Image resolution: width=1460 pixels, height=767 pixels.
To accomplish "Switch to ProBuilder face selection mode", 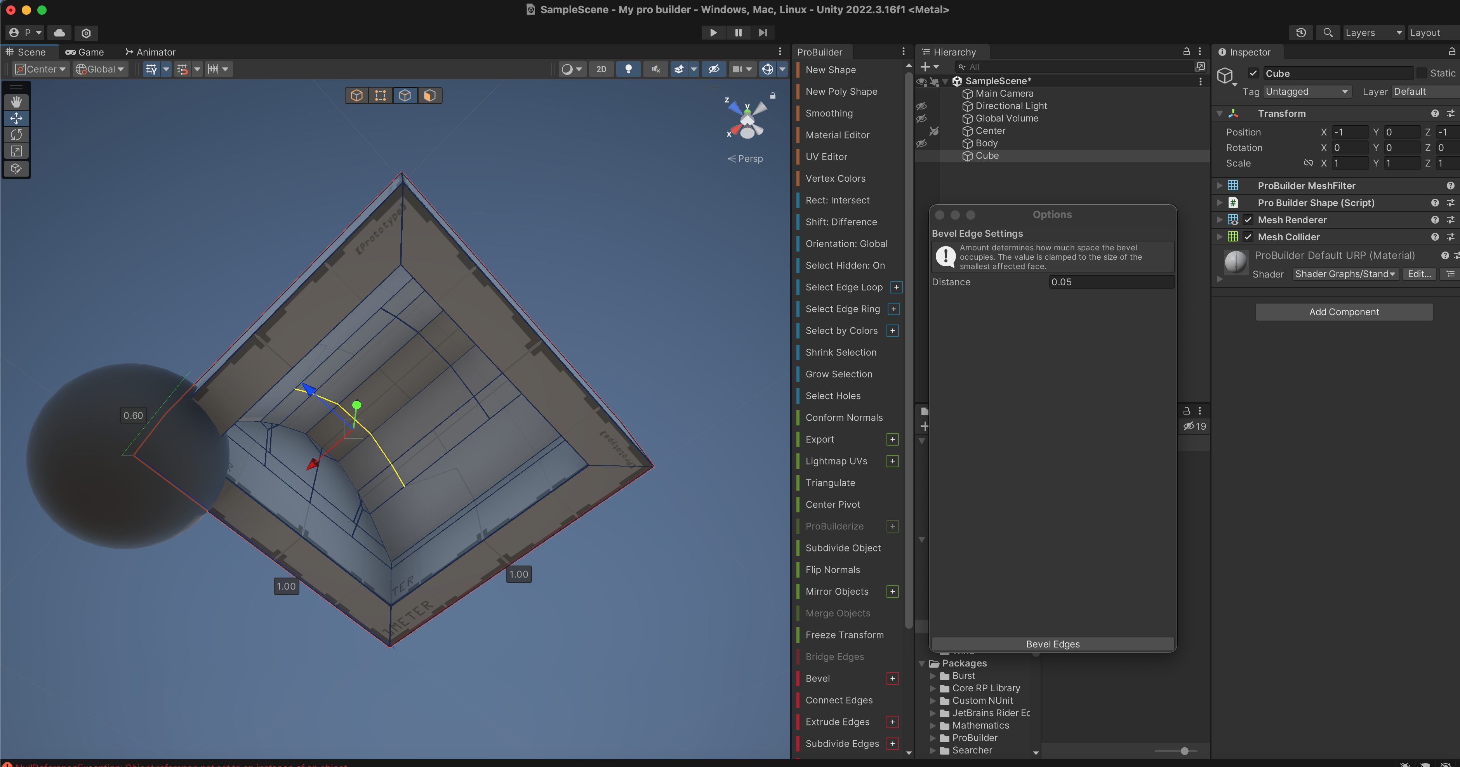I will (429, 95).
